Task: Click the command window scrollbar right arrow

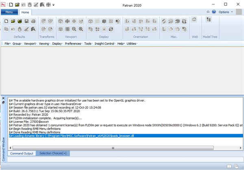Action: pyautogui.click(x=241, y=148)
